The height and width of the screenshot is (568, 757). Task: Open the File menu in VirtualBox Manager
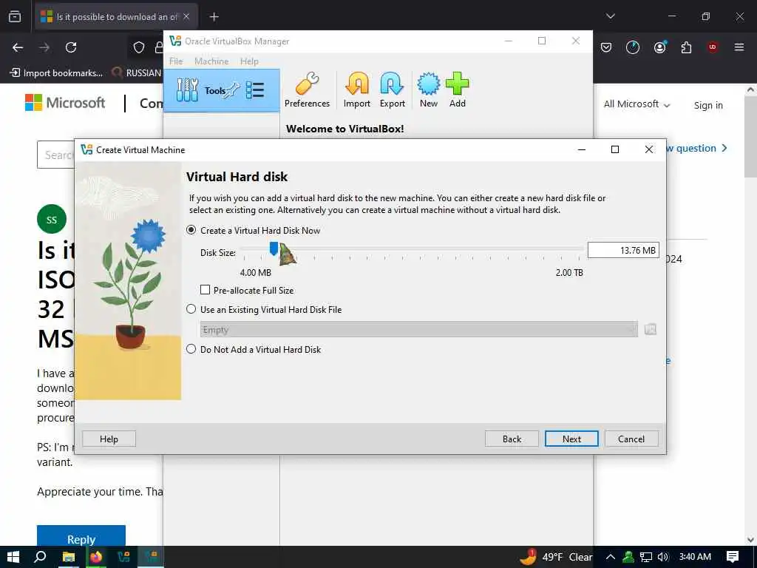(176, 61)
